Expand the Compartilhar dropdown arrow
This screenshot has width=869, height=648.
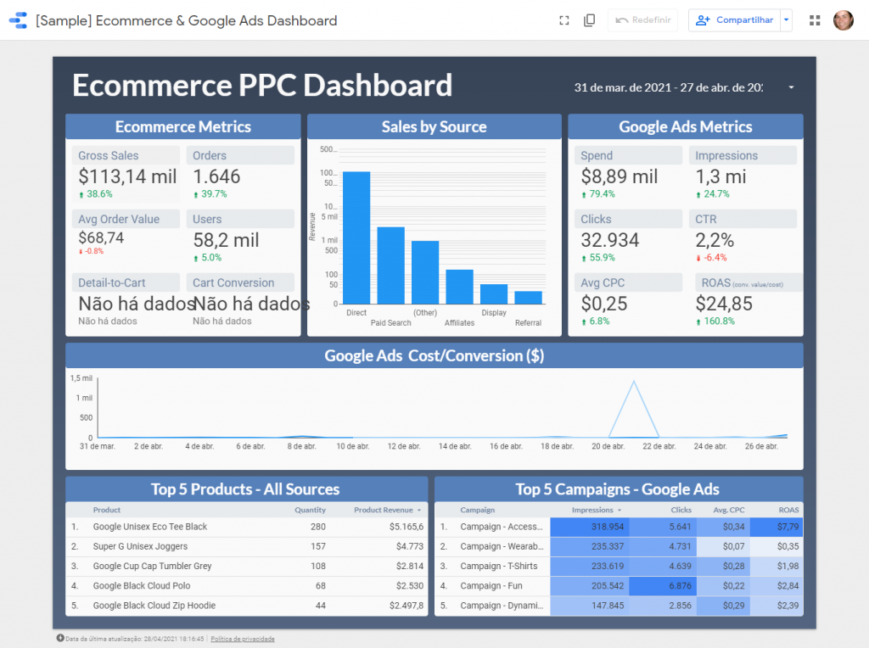pyautogui.click(x=786, y=20)
